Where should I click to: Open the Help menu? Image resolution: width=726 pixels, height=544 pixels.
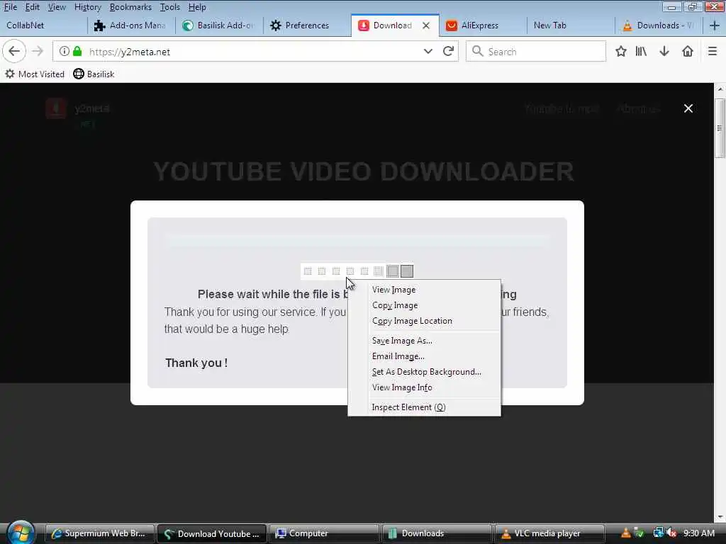[x=197, y=7]
